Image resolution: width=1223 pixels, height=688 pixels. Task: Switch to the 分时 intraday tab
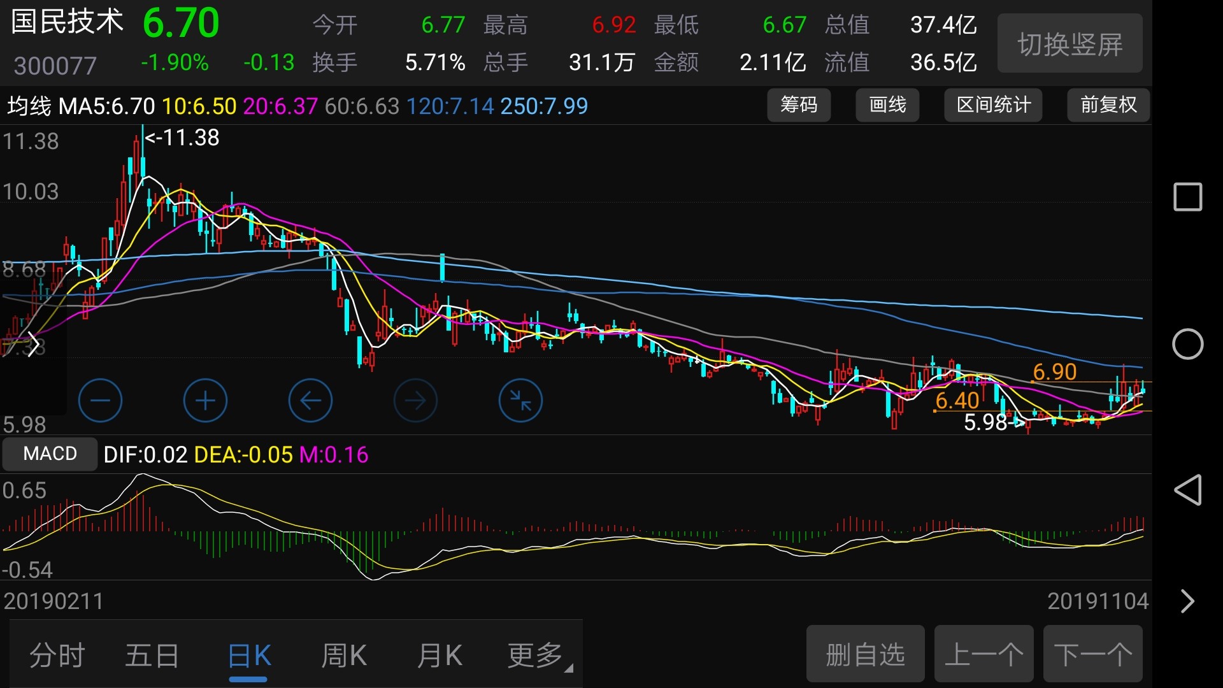click(x=57, y=655)
